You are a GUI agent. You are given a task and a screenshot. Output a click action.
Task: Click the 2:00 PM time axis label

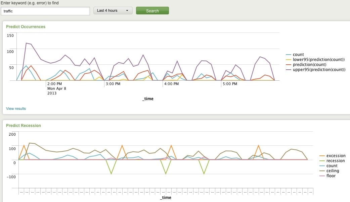click(54, 84)
